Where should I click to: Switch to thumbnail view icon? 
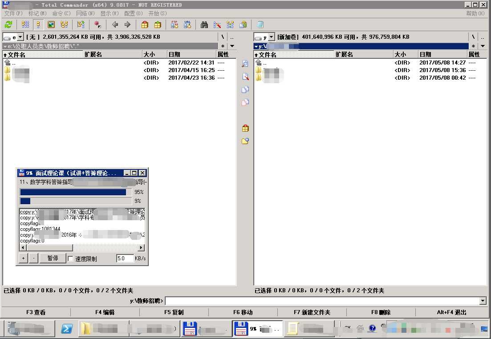(51, 24)
